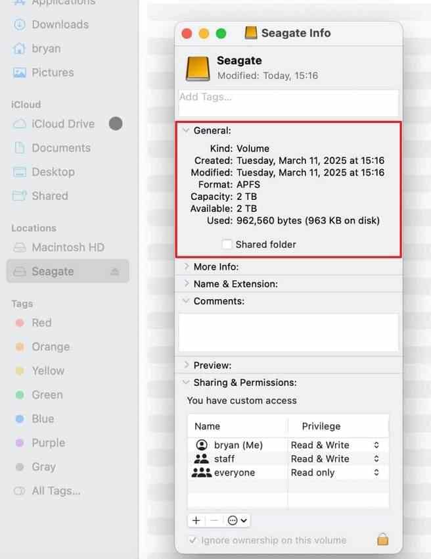431x559 pixels.
Task: Open Documents in the sidebar
Action: pyautogui.click(x=61, y=147)
